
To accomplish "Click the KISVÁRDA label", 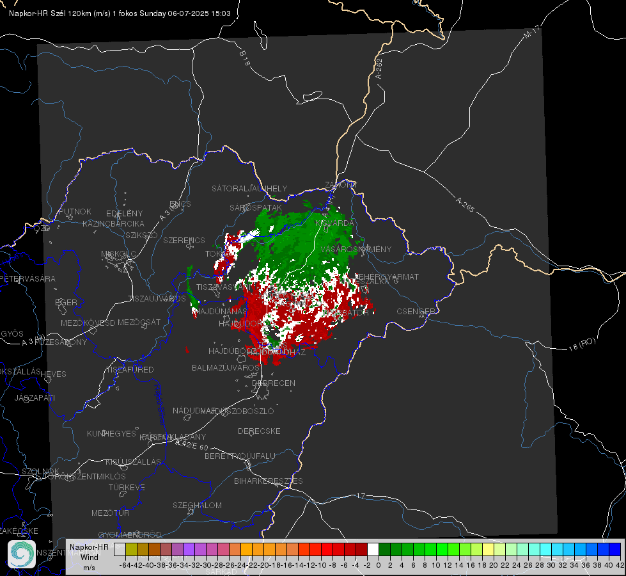I will tap(334, 223).
